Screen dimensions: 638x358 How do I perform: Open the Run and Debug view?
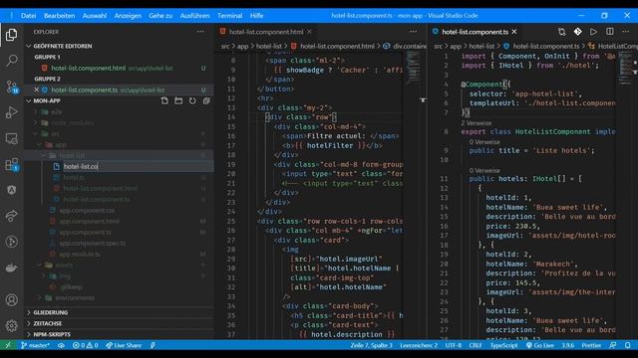tap(11, 112)
